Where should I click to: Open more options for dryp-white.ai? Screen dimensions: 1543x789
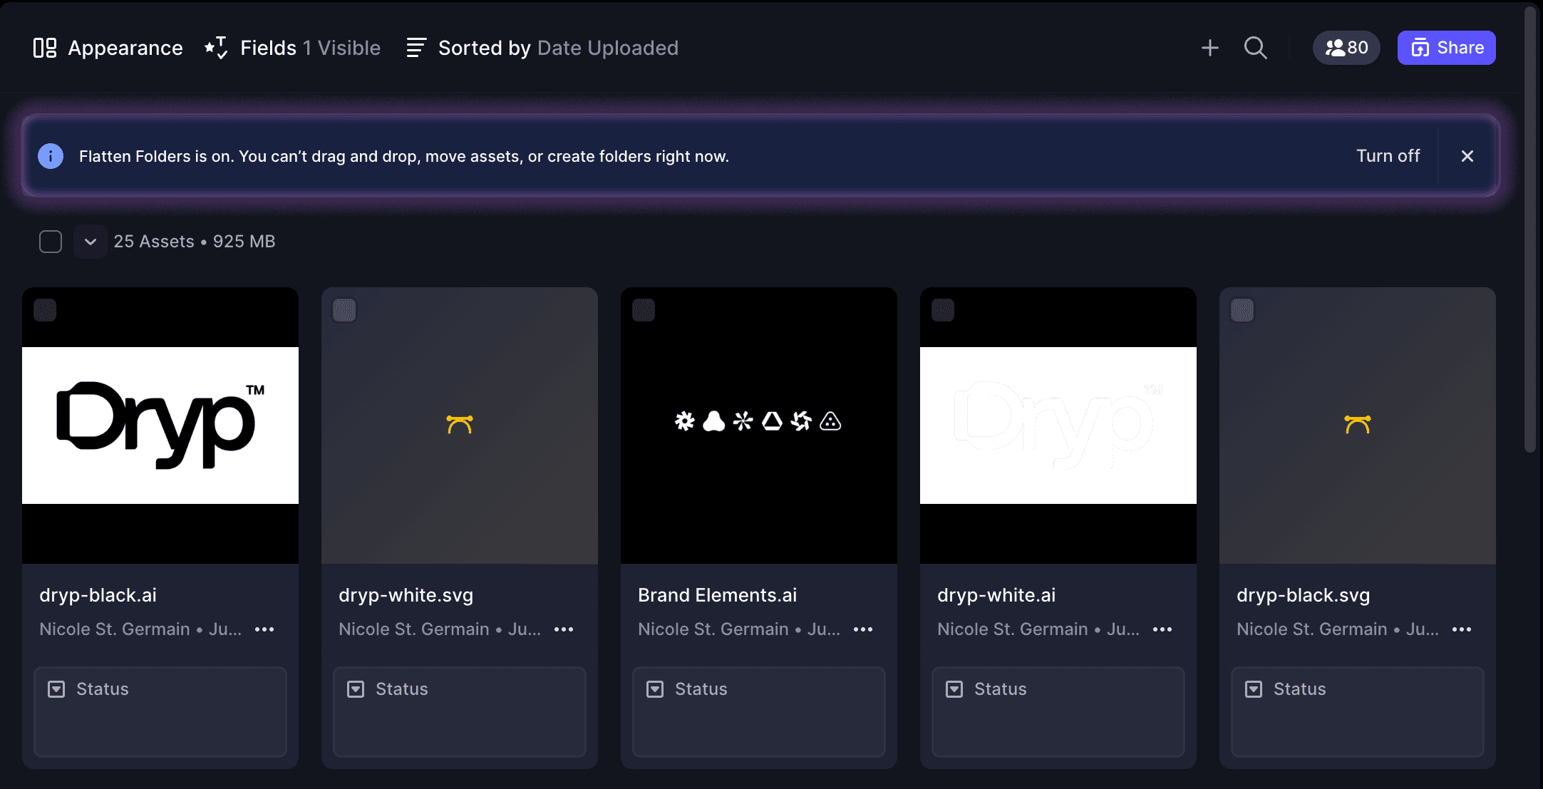click(x=1162, y=629)
